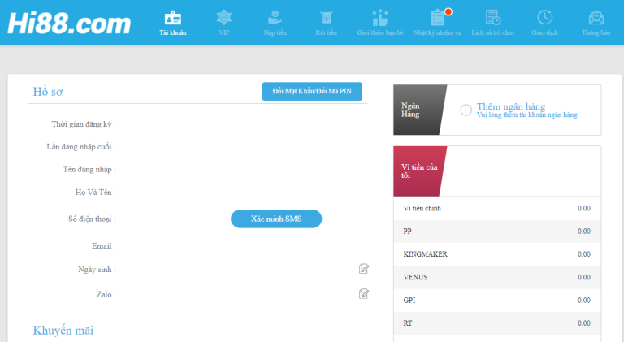Screen dimensions: 624x342
Task: Open the Giới thiệu bạn bè referral icon
Action: click(x=380, y=18)
